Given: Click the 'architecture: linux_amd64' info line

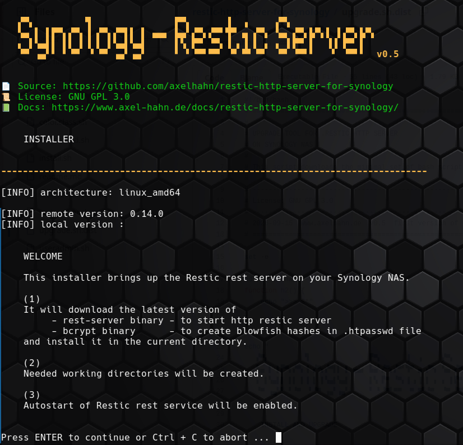Looking at the screenshot, I should pyautogui.click(x=90, y=193).
